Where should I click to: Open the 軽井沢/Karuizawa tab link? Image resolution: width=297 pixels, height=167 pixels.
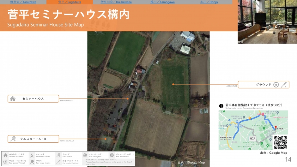point(23,2)
